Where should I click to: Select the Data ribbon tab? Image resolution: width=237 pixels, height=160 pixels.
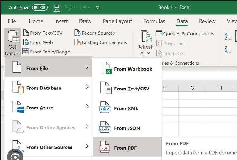pos(182,21)
